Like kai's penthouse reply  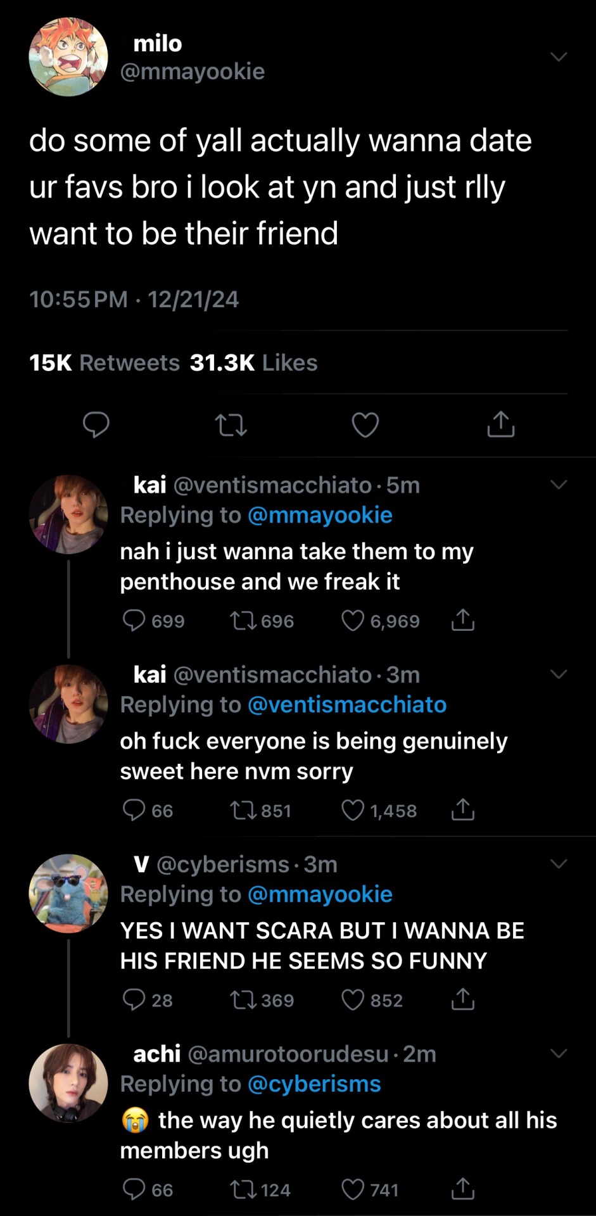tap(353, 621)
